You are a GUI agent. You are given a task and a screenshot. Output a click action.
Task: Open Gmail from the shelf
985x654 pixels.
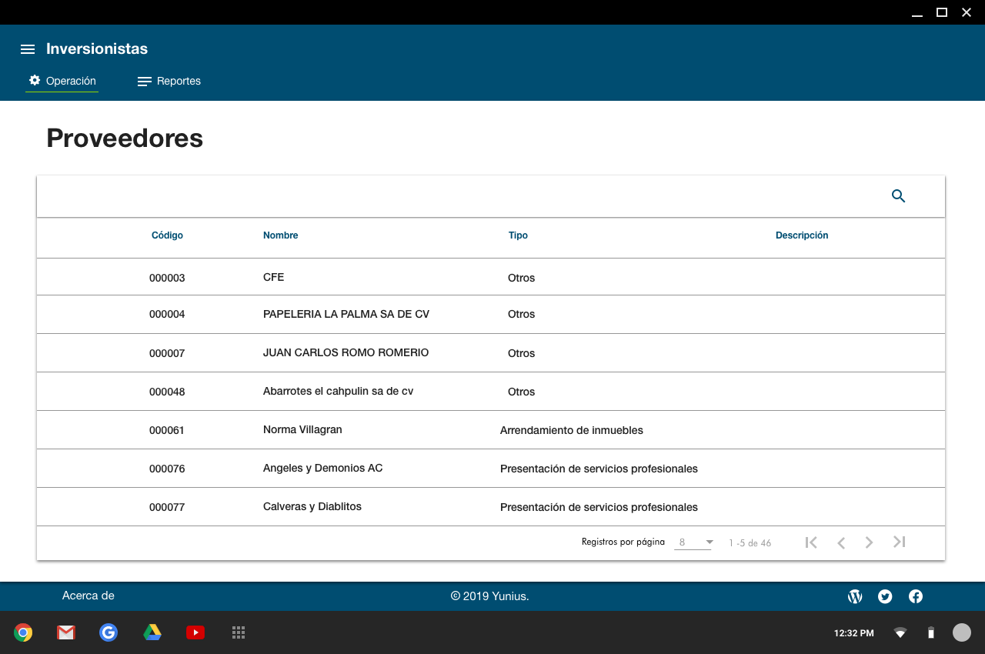[x=66, y=632]
